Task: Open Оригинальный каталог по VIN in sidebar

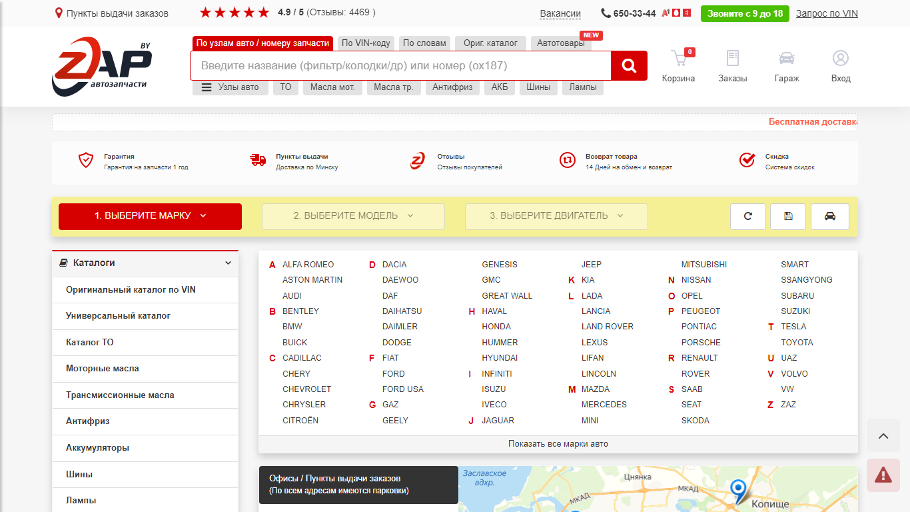Action: [x=145, y=290]
